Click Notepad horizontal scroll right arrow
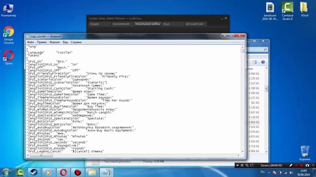316x177 pixels. click(238, 155)
